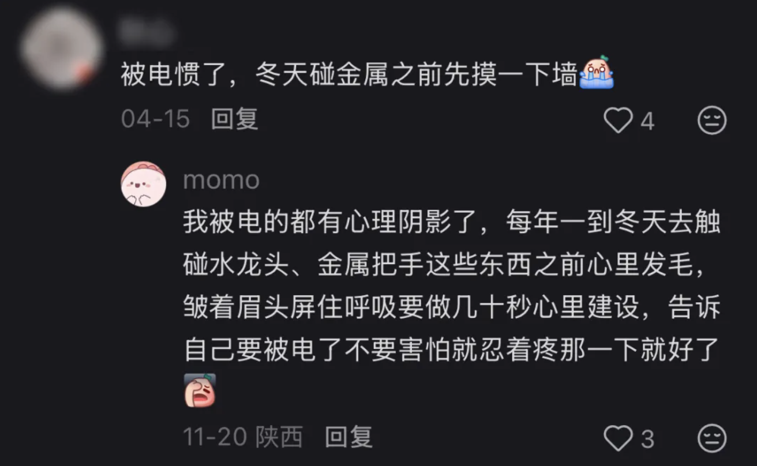Like momo's reply with the heart icon

click(618, 439)
